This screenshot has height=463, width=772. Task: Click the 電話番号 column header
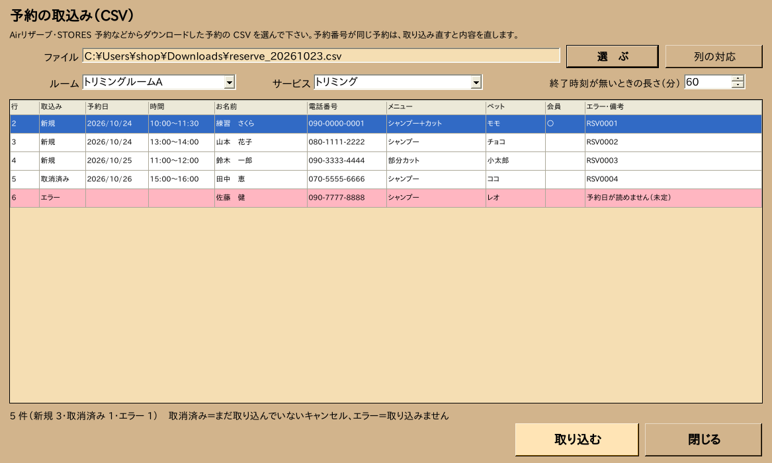[x=347, y=106]
